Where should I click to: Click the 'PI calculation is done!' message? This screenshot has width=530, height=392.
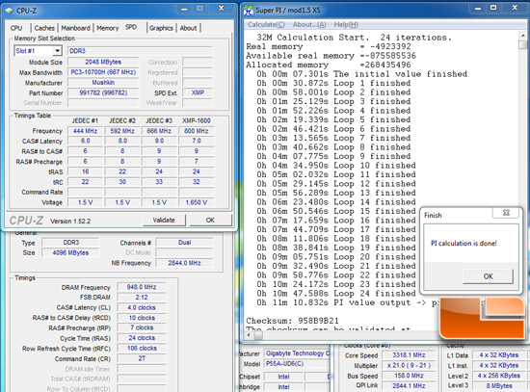[x=464, y=244]
